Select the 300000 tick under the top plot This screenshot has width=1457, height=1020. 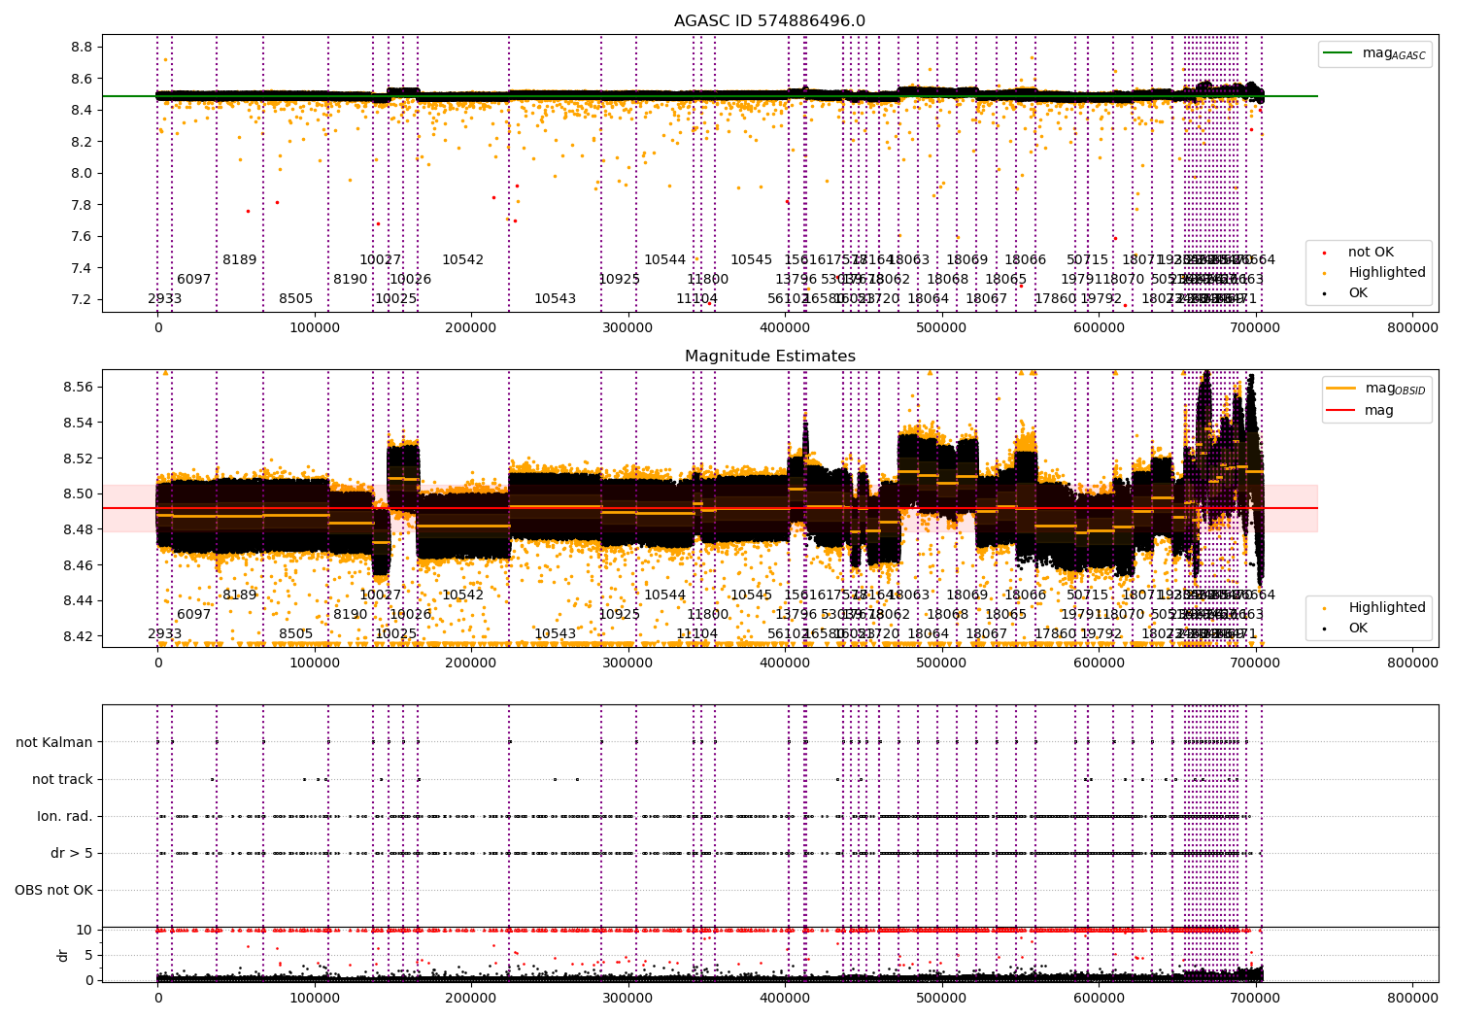tap(627, 328)
